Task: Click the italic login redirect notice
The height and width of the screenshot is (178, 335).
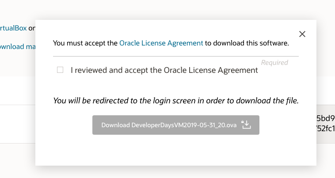Action: [x=176, y=101]
